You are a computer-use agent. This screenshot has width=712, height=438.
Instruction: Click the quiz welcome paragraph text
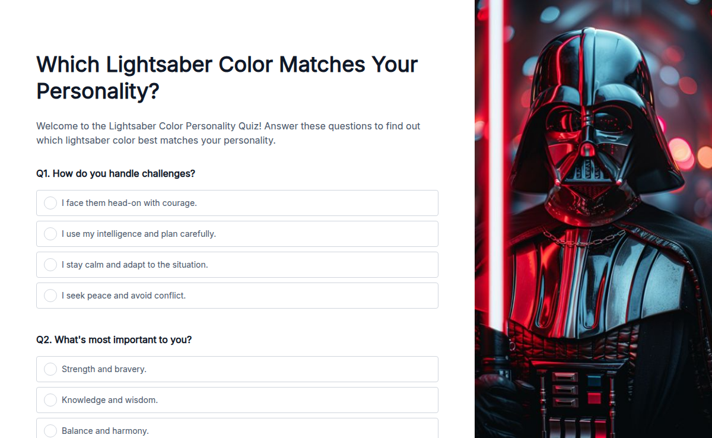tap(228, 133)
